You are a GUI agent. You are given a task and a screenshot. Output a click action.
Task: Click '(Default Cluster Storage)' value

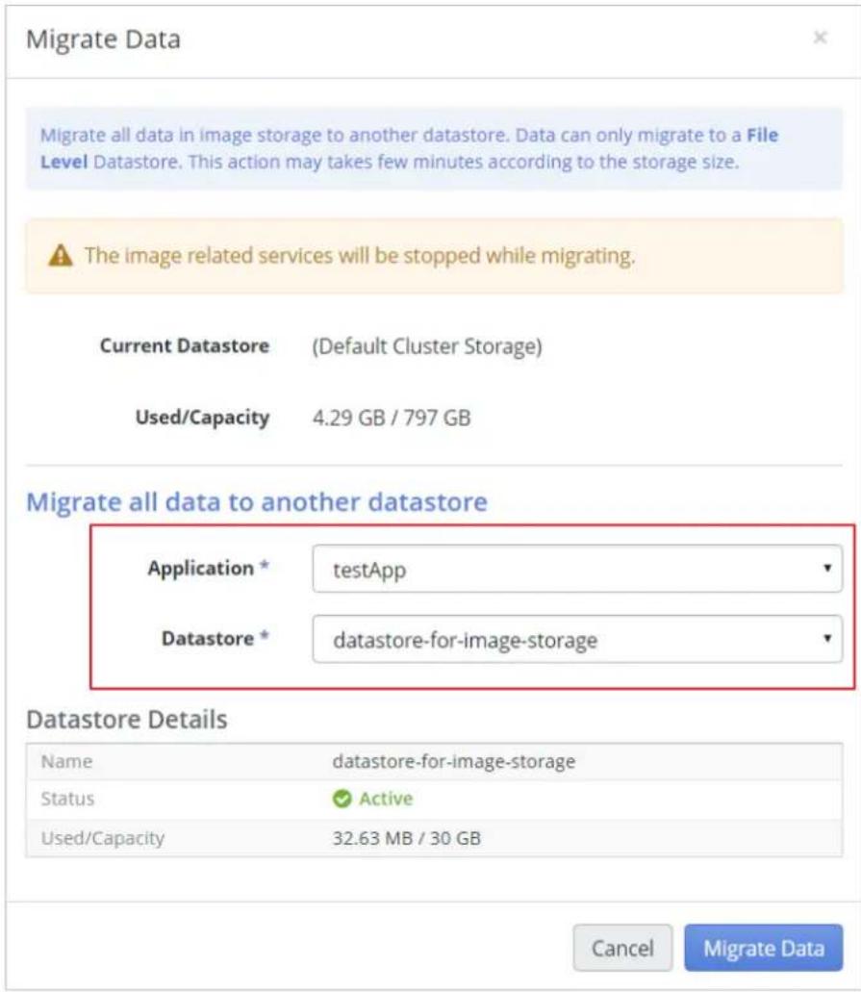click(427, 346)
